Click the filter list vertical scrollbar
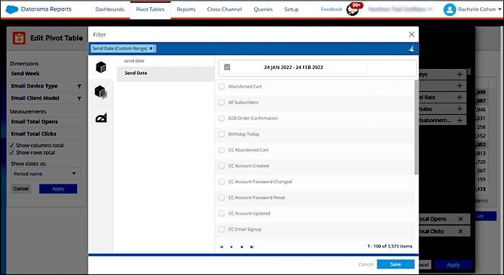Image resolution: width=504 pixels, height=275 pixels. point(416,127)
